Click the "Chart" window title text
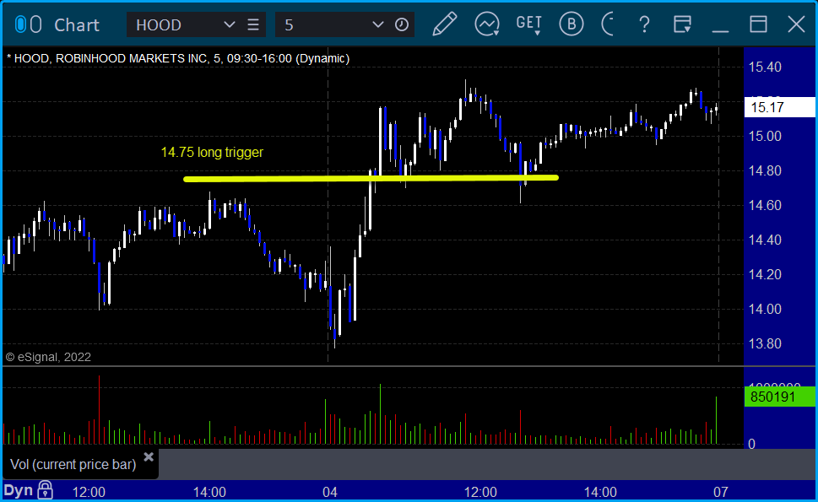This screenshot has width=818, height=502. coord(77,25)
